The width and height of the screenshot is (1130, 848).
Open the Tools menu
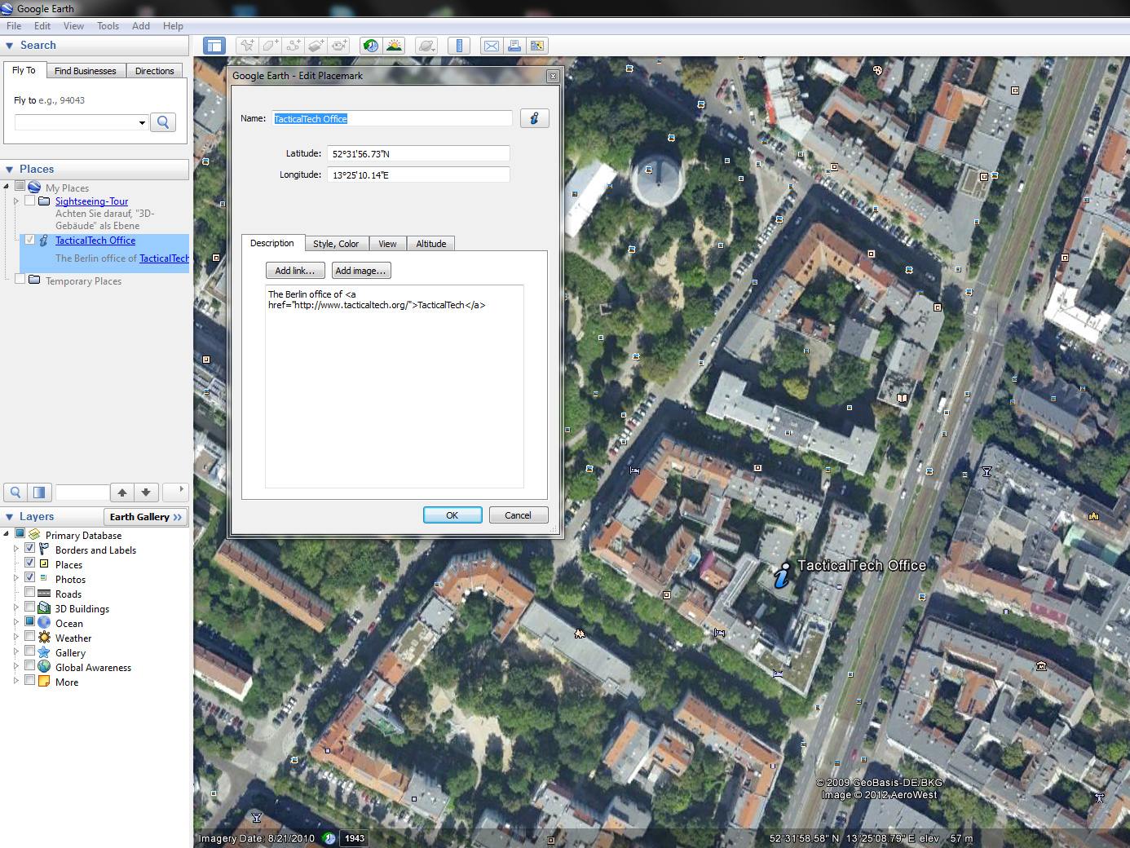click(x=108, y=26)
